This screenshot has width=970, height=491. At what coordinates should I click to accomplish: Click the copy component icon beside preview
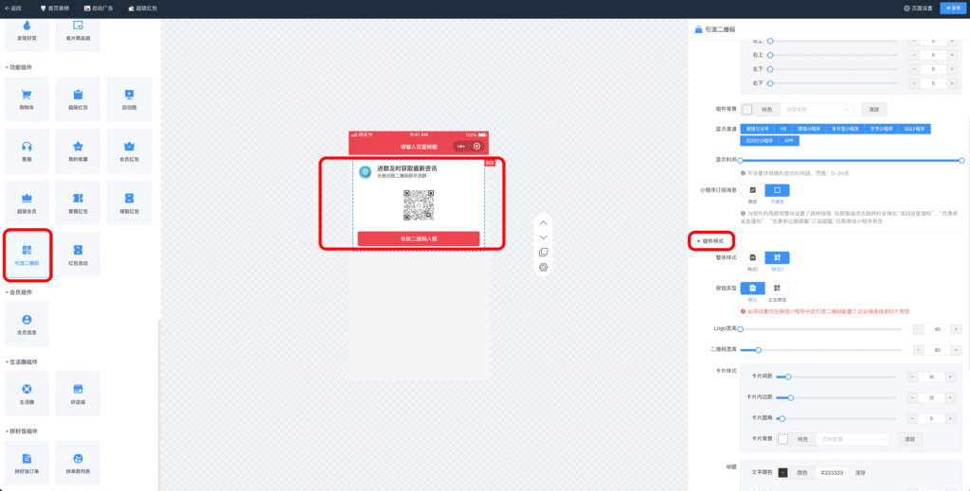point(543,252)
